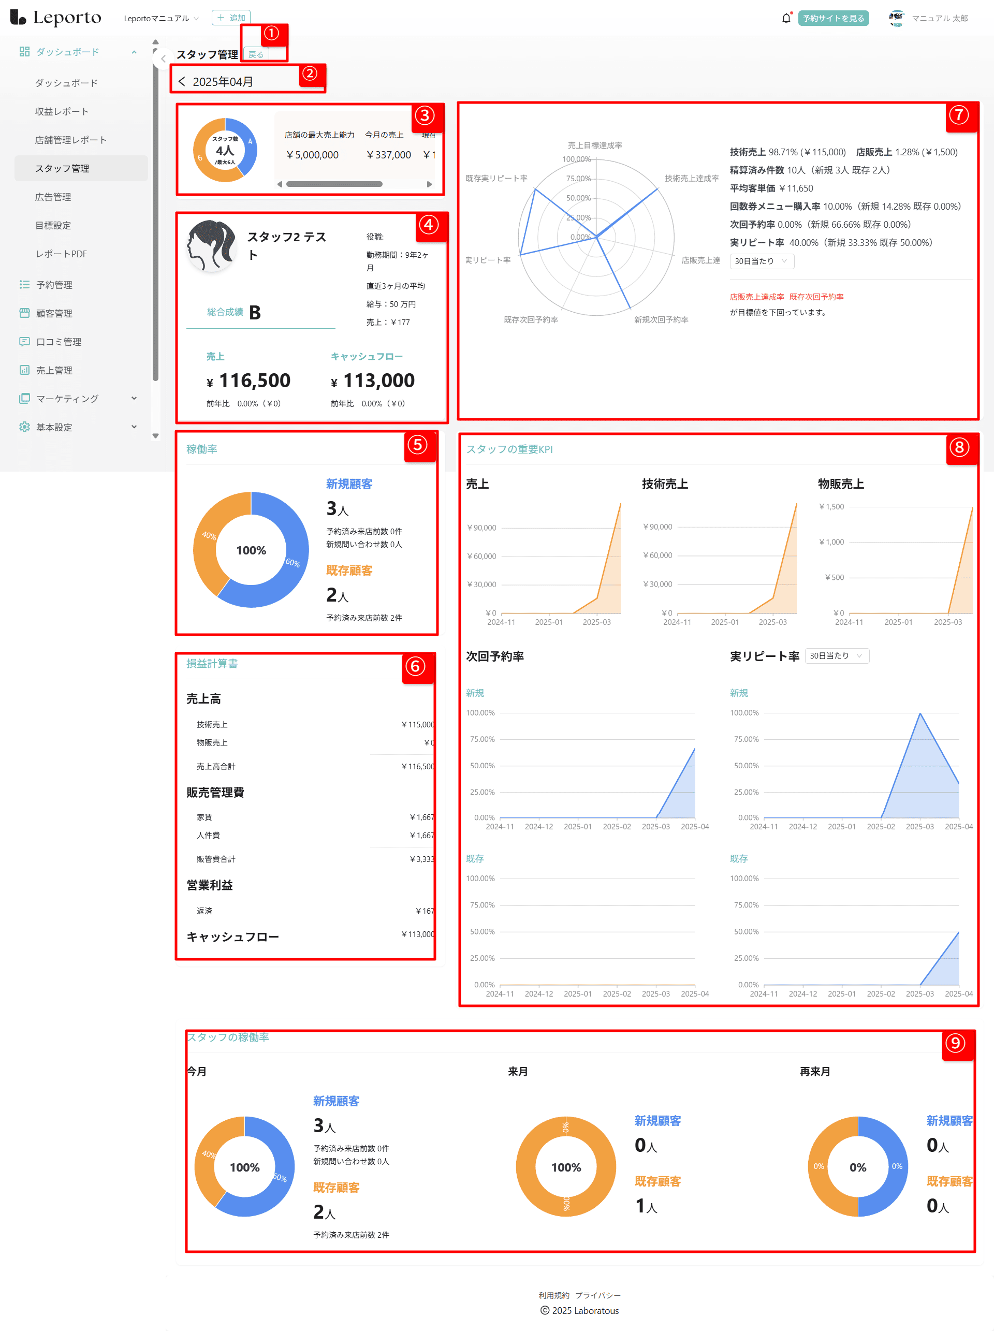Click the notification bell icon

tap(786, 18)
